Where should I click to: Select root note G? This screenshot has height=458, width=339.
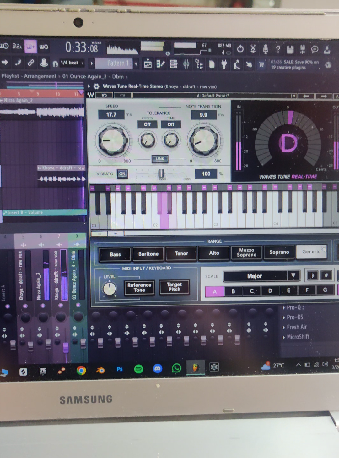(325, 290)
